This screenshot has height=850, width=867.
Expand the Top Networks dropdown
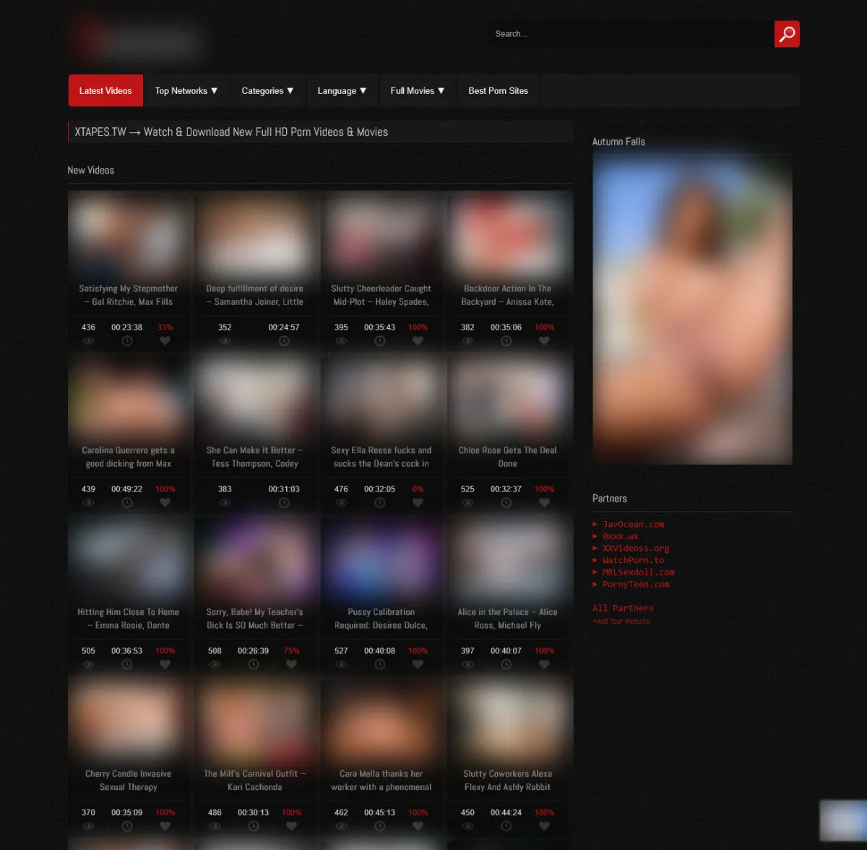186,91
